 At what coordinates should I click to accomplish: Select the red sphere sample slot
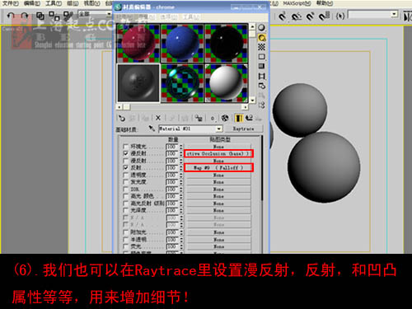pos(138,43)
